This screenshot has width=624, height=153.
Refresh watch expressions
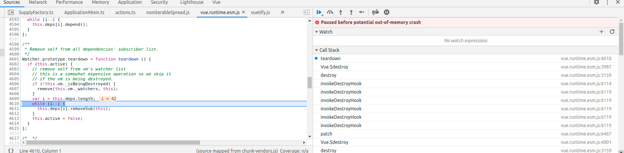(612, 32)
